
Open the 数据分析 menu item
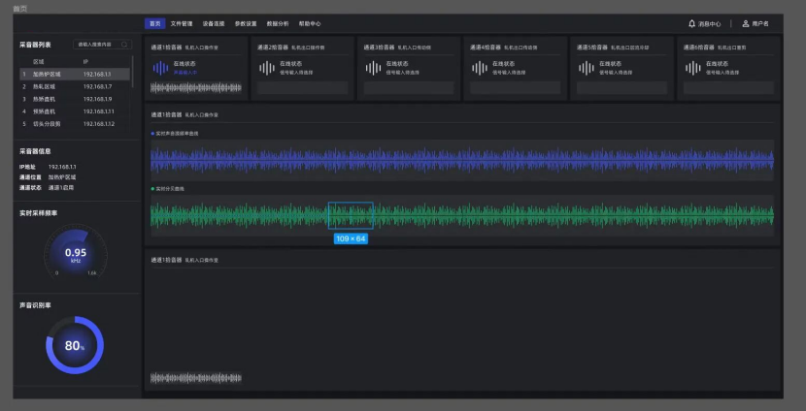click(277, 23)
